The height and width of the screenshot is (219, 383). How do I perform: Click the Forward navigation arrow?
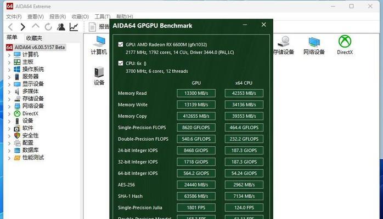(23, 27)
